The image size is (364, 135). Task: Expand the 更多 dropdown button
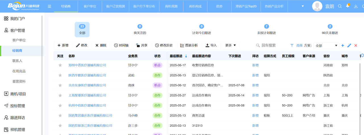[x=230, y=45]
